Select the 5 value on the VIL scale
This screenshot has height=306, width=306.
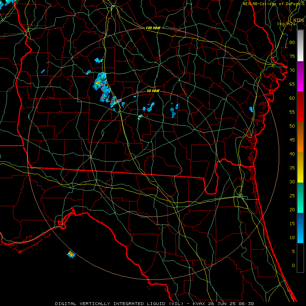(293, 251)
